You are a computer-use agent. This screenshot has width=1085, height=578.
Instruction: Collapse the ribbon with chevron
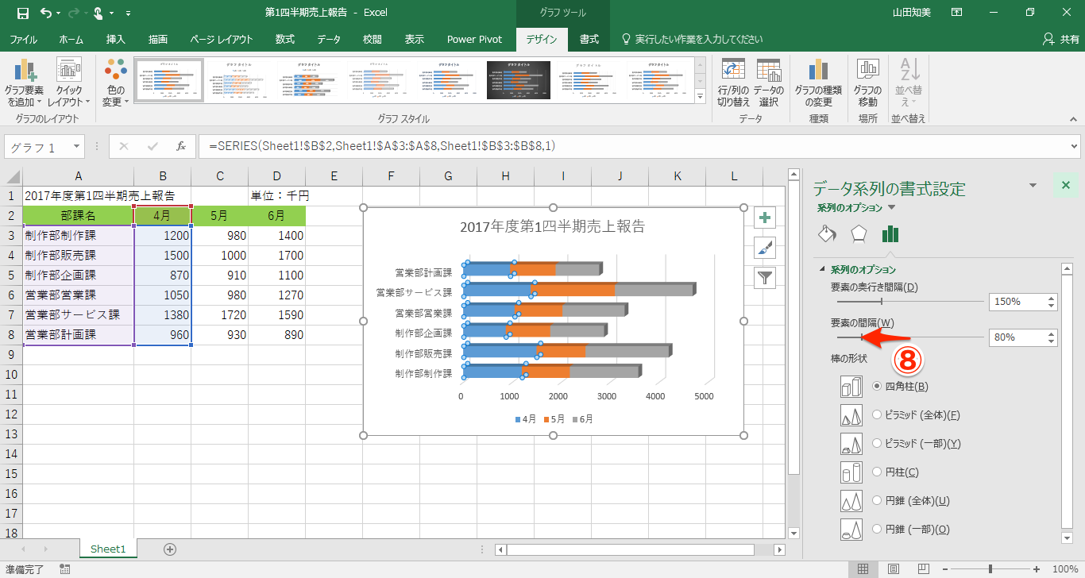point(1071,119)
